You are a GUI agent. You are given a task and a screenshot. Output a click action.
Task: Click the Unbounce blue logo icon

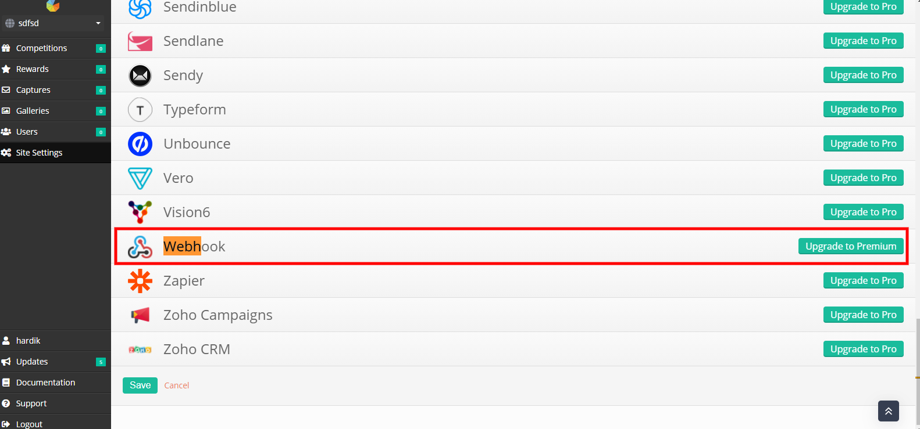coord(140,144)
